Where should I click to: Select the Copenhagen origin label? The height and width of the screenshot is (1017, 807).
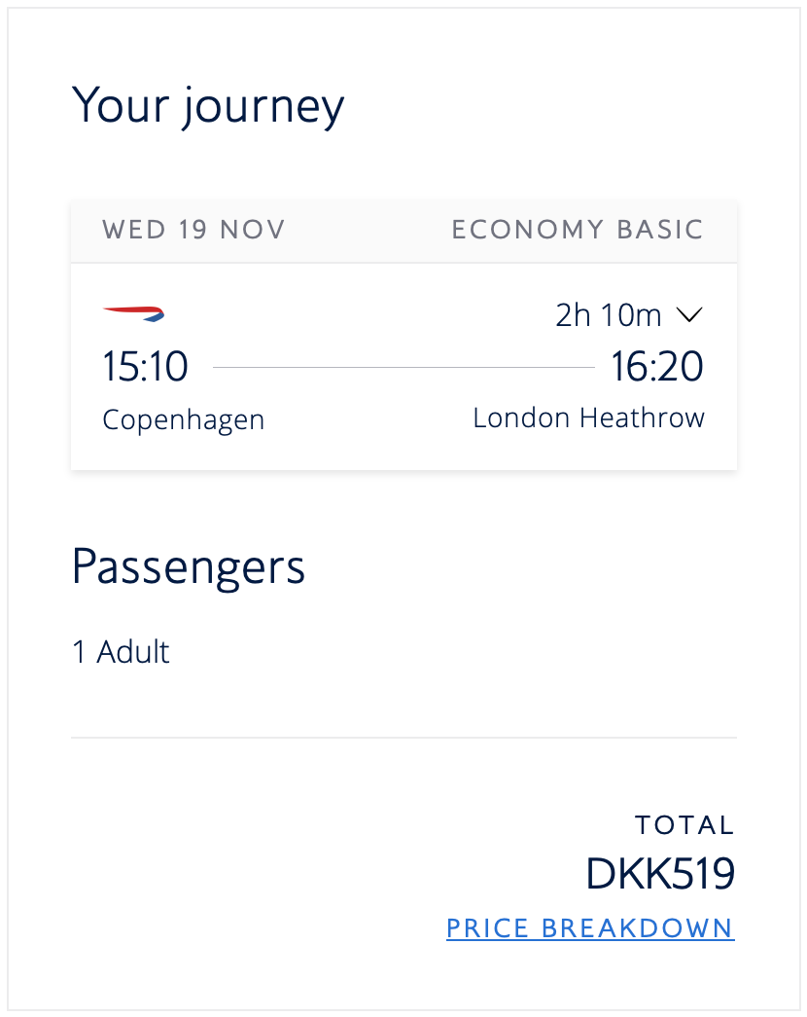183,420
